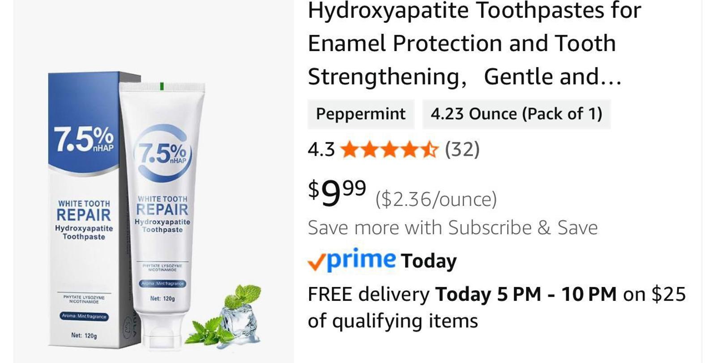Click the Aroma: Mint fragrance label on box
716x363 pixels.
coord(85,316)
